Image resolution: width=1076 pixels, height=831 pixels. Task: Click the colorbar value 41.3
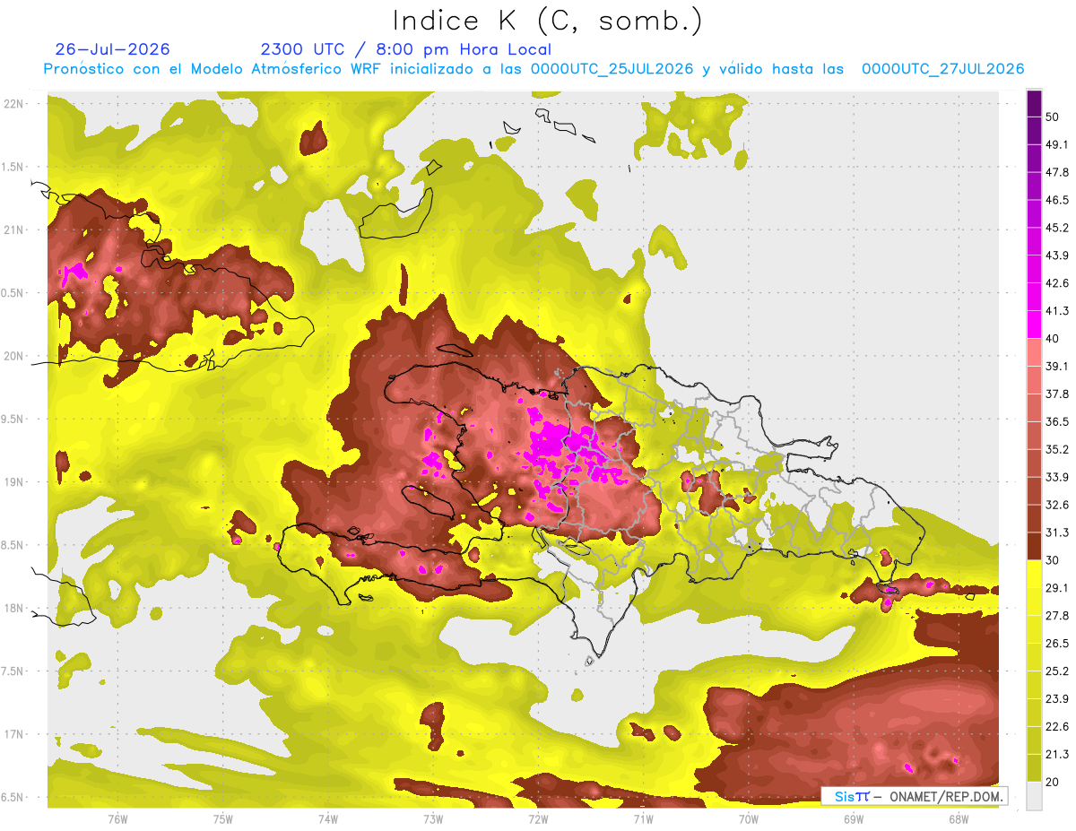[x=1057, y=311]
